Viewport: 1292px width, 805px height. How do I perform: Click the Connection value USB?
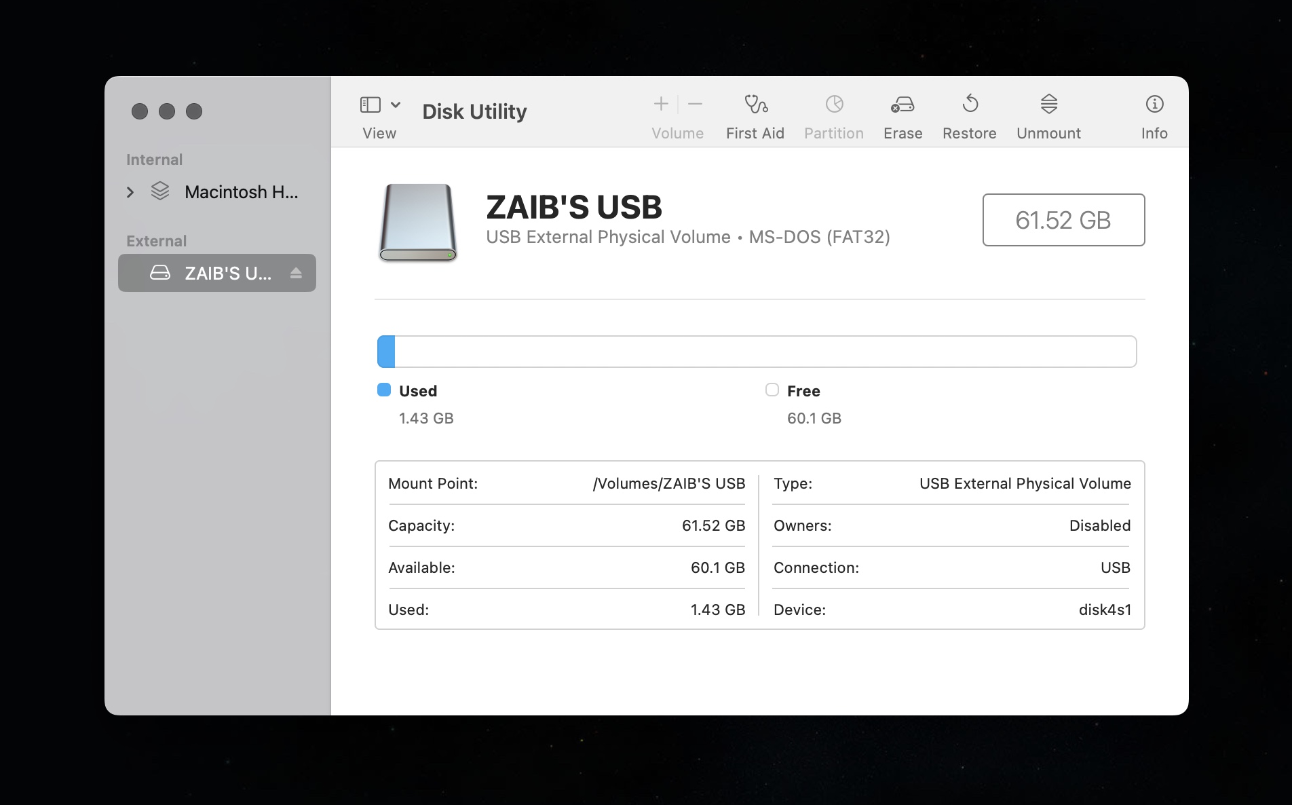pos(1116,567)
